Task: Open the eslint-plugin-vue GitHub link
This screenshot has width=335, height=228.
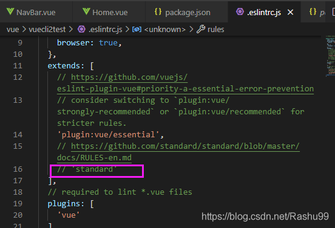Action: click(x=185, y=83)
